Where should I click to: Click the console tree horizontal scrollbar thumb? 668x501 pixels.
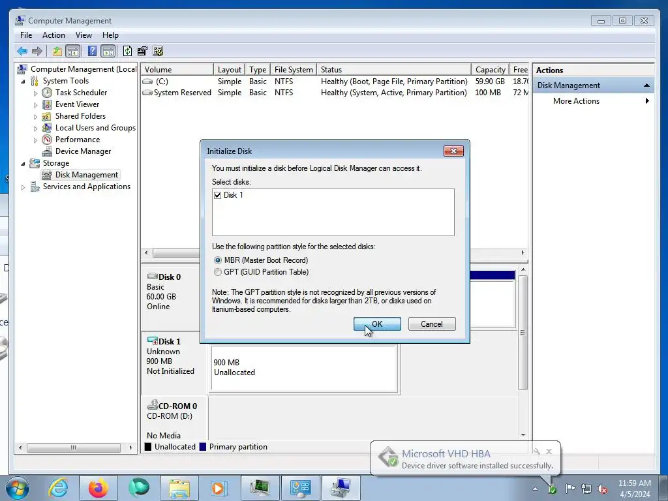[x=73, y=448]
